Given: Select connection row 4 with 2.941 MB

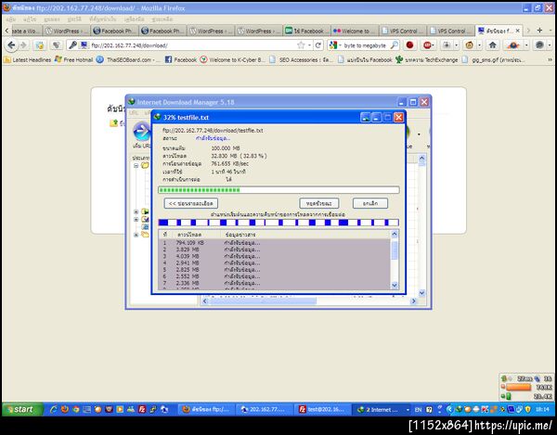Looking at the screenshot, I should pyautogui.click(x=274, y=262).
